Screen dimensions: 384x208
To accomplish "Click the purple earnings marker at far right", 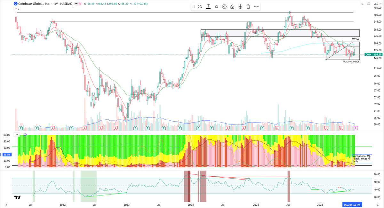I will pos(356,128).
